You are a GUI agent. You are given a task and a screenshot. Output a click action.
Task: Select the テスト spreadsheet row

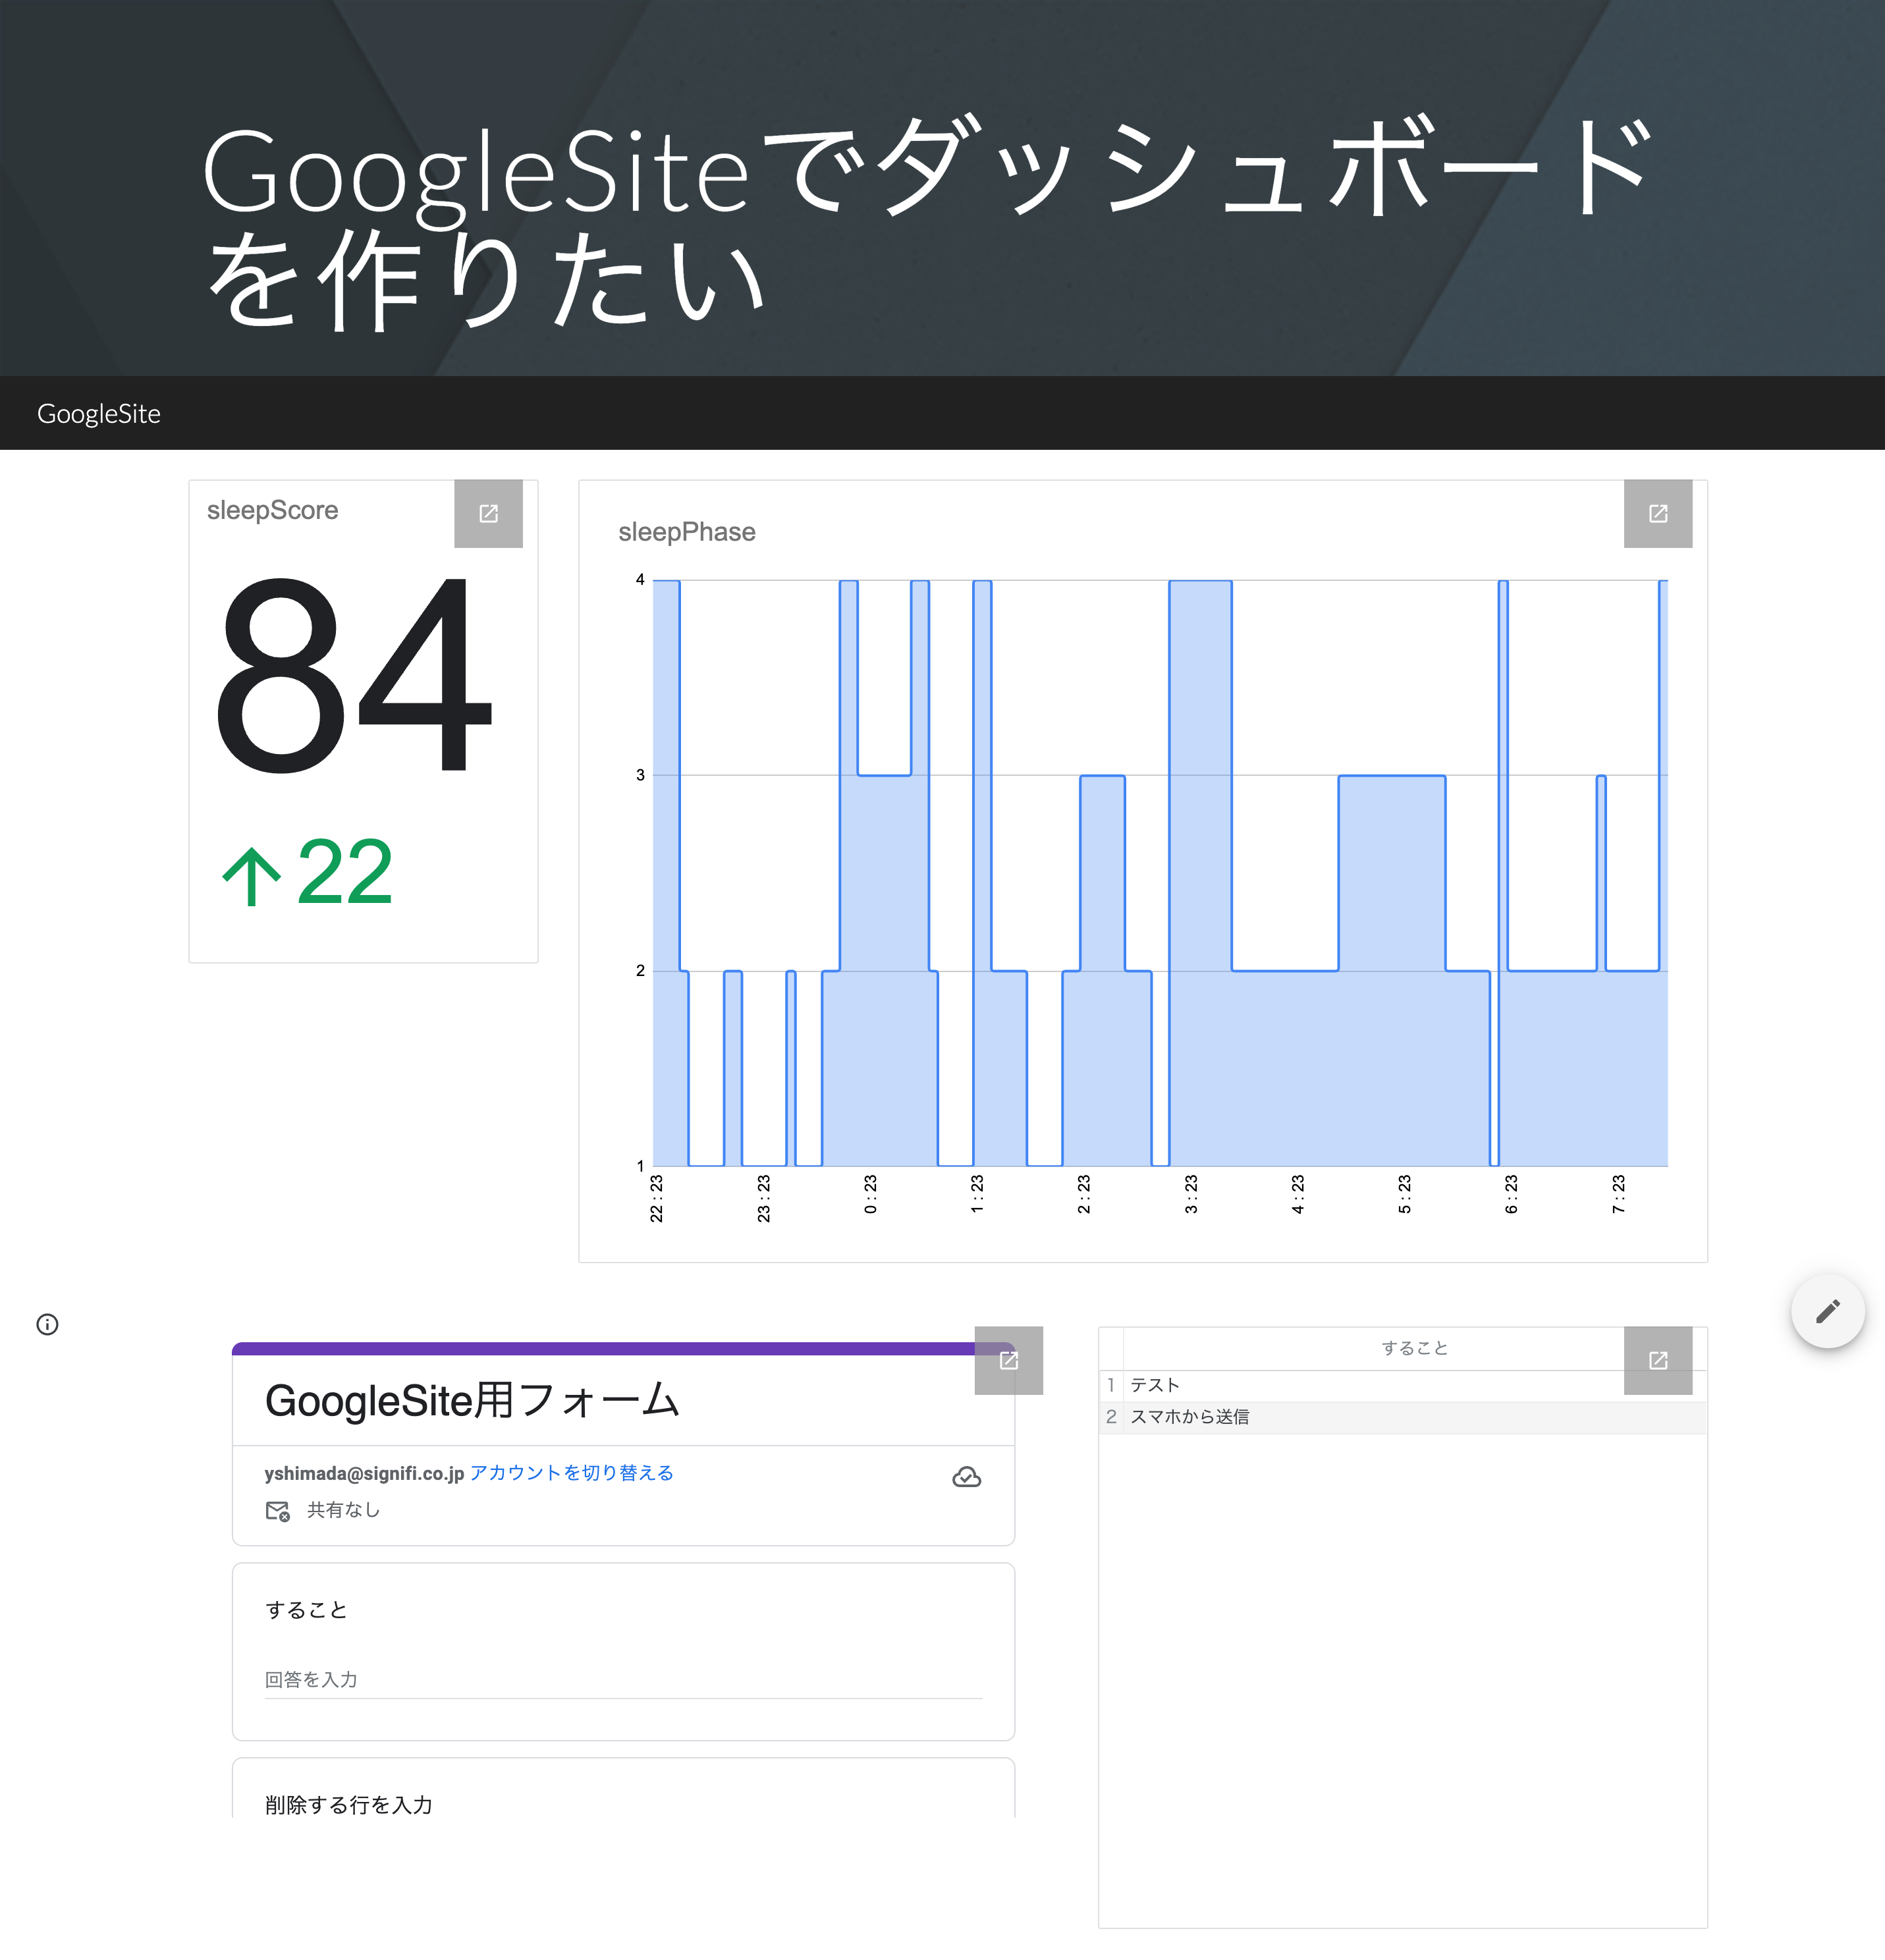1402,1385
